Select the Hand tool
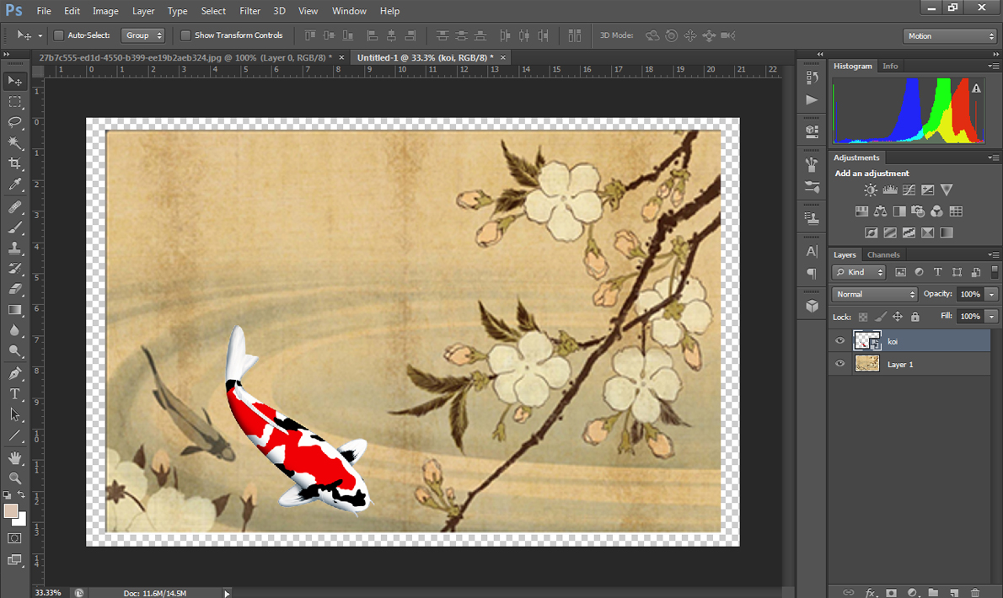Screen dimensions: 1003x598 click(x=15, y=457)
